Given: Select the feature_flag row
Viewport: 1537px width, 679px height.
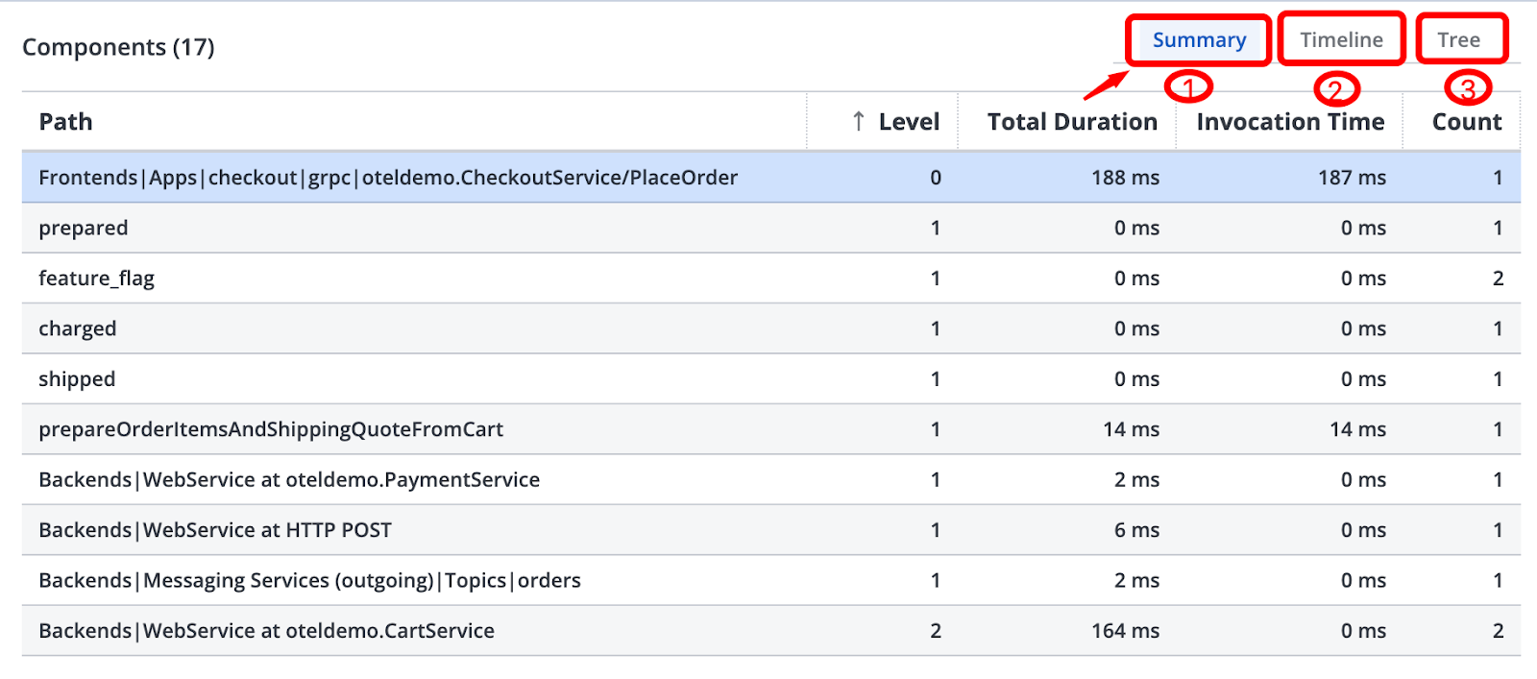Looking at the screenshot, I should (96, 279).
